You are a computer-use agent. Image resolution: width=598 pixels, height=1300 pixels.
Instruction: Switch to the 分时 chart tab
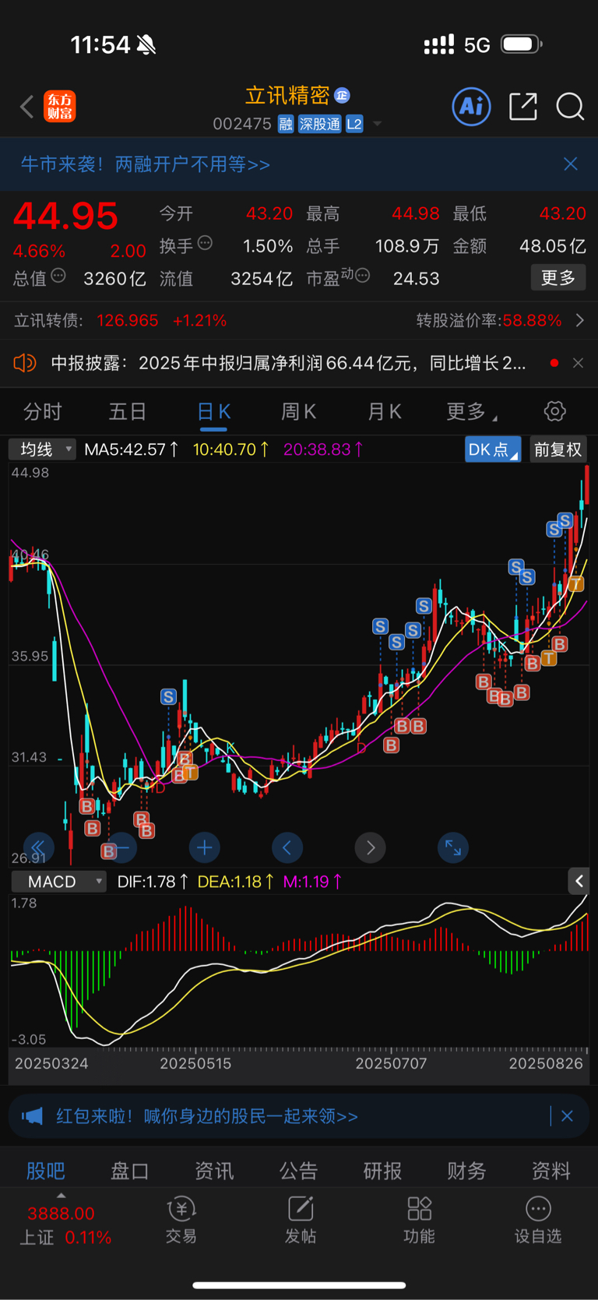tap(43, 411)
